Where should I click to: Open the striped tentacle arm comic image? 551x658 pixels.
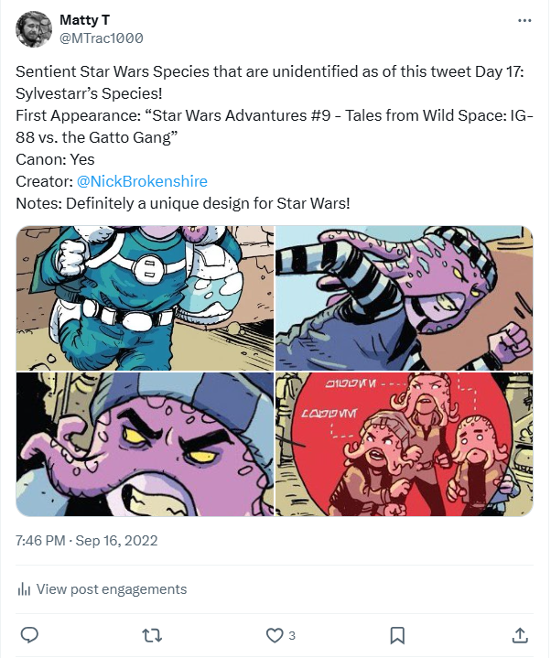tap(405, 297)
